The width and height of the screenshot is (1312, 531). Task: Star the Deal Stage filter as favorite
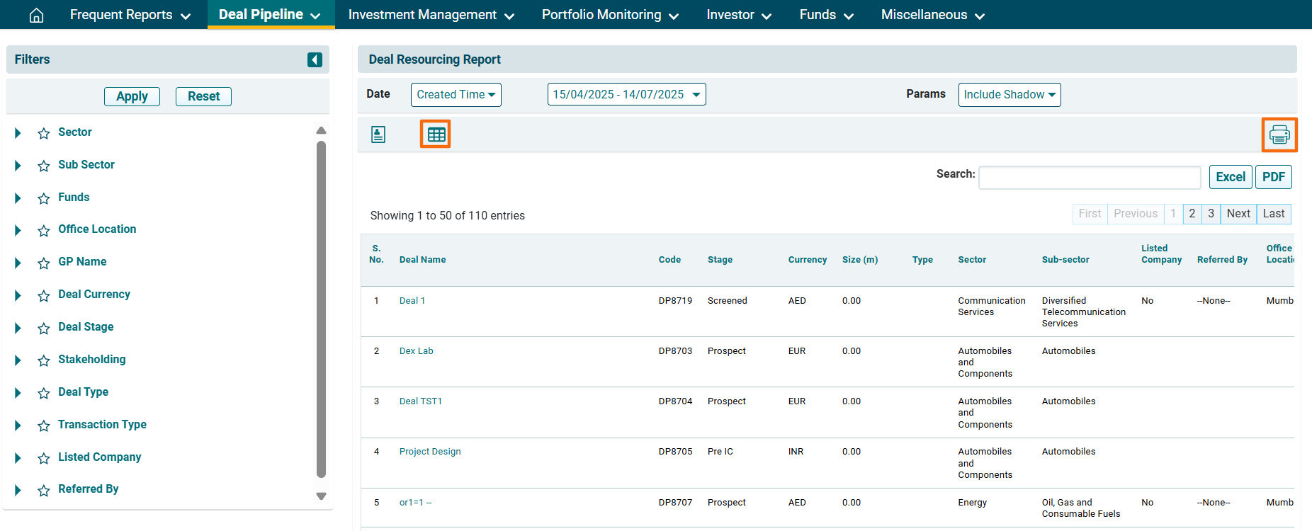(x=44, y=328)
